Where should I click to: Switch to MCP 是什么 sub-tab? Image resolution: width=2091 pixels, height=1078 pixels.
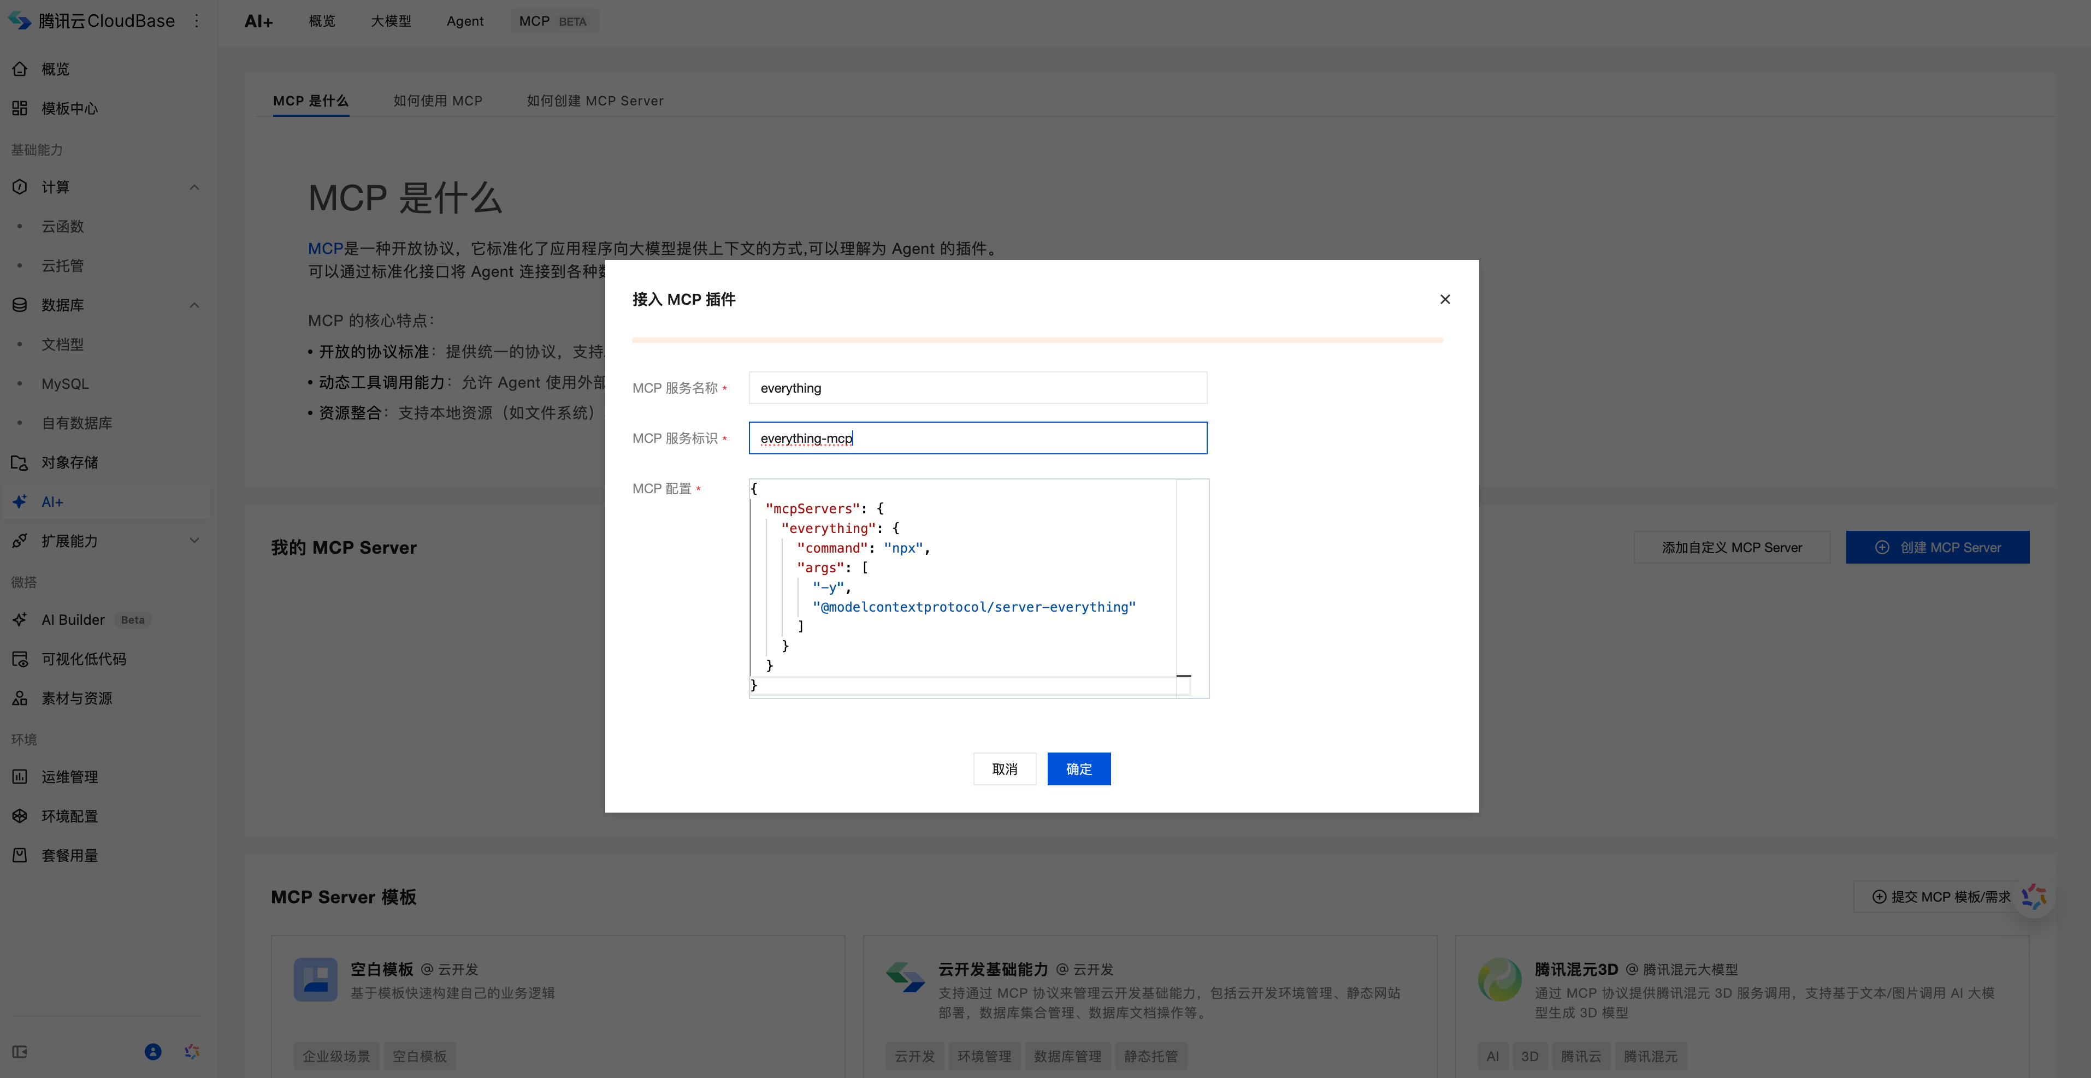point(311,100)
